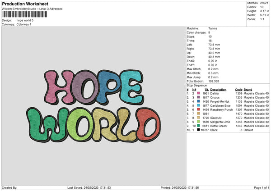Click the Zoom value 1:1
This screenshot has height=191, width=271.
262,19
